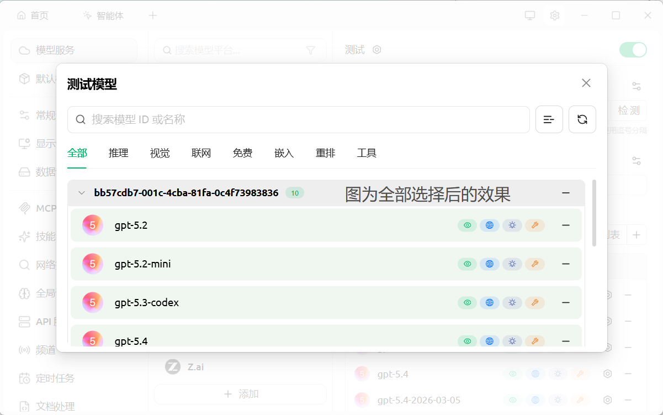The width and height of the screenshot is (663, 415).
Task: Click the gpt-5.2 model avatar icon
Action: coord(93,225)
